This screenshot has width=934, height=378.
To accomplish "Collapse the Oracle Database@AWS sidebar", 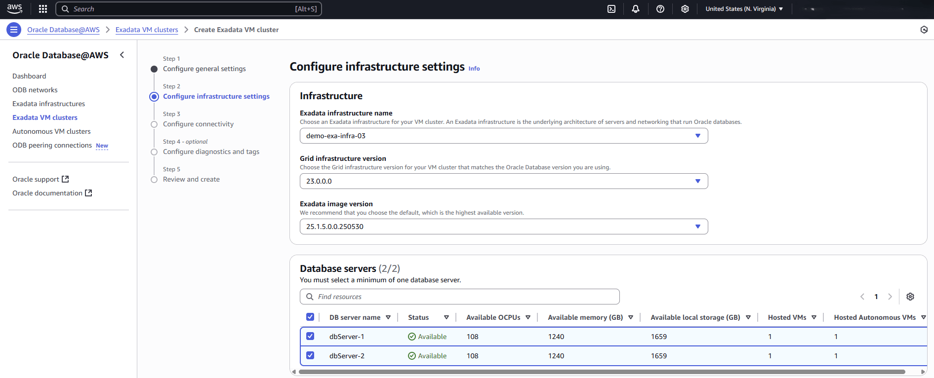I will tap(122, 55).
